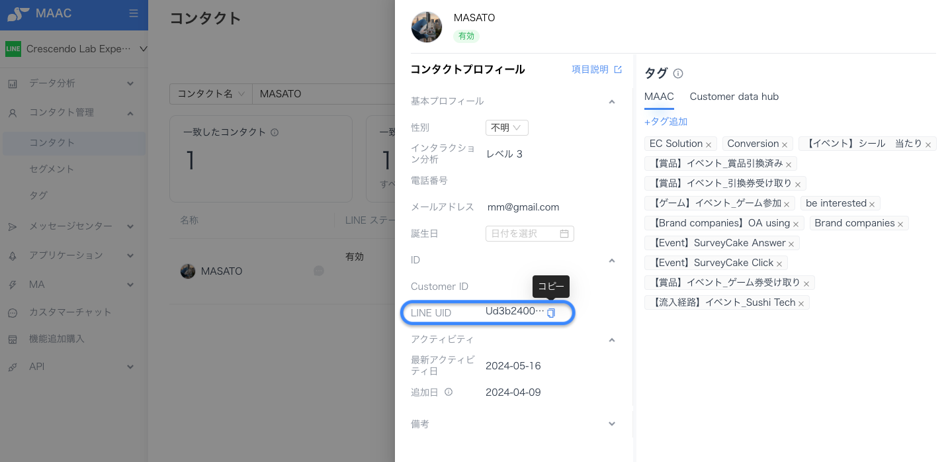Collapse the 基本プロフィール section

[611, 101]
